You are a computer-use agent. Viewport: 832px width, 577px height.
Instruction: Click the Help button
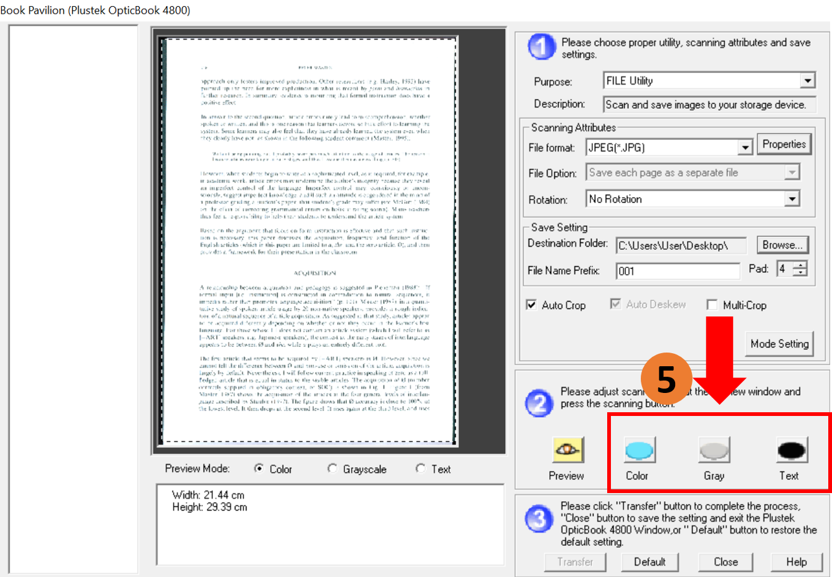coord(796,562)
